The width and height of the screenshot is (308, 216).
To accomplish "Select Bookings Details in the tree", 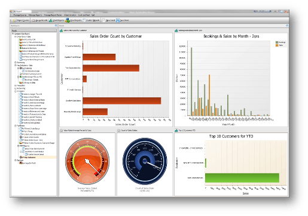I will click(31, 80).
